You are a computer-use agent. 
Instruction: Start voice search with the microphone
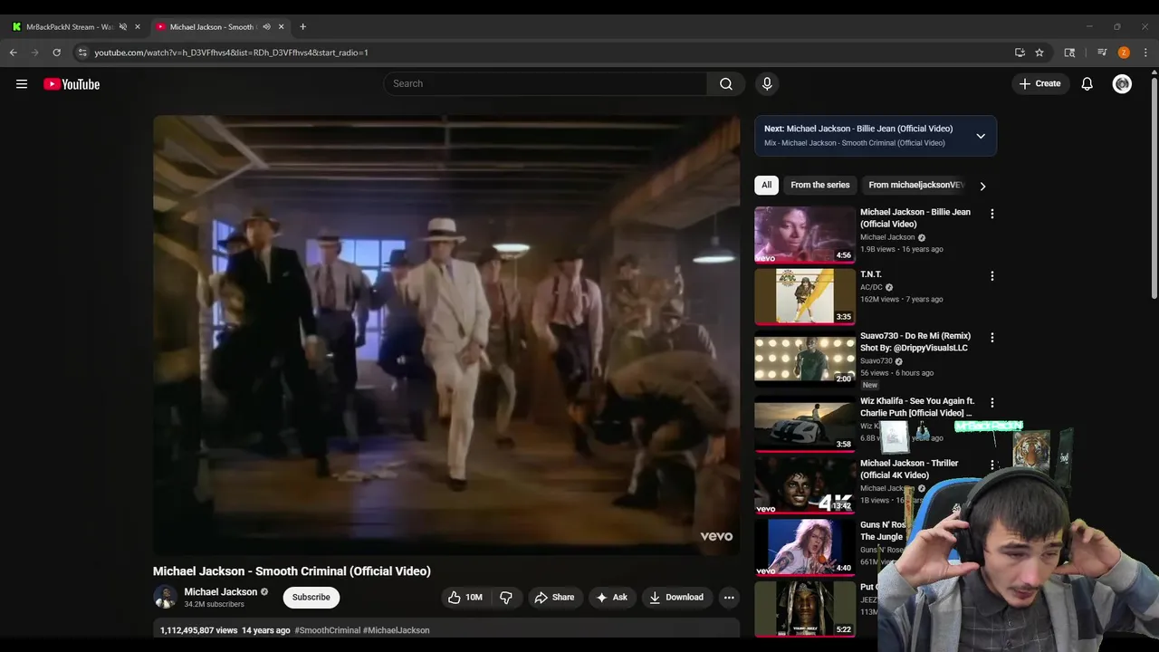tap(767, 83)
